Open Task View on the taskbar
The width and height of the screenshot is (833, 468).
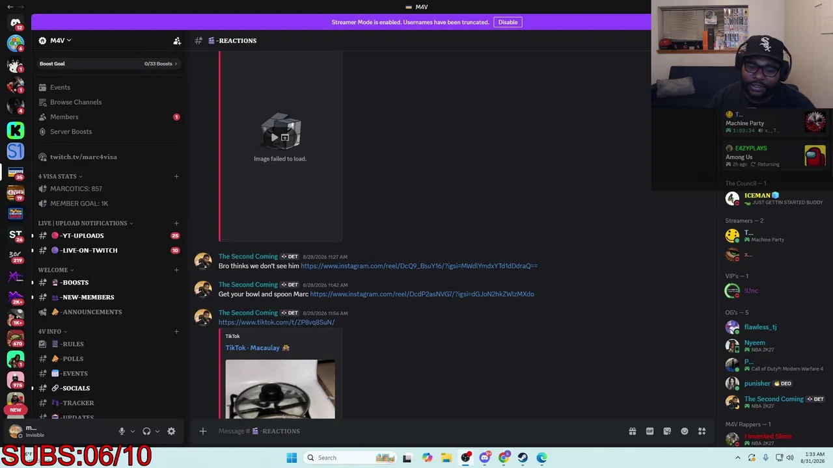407,458
